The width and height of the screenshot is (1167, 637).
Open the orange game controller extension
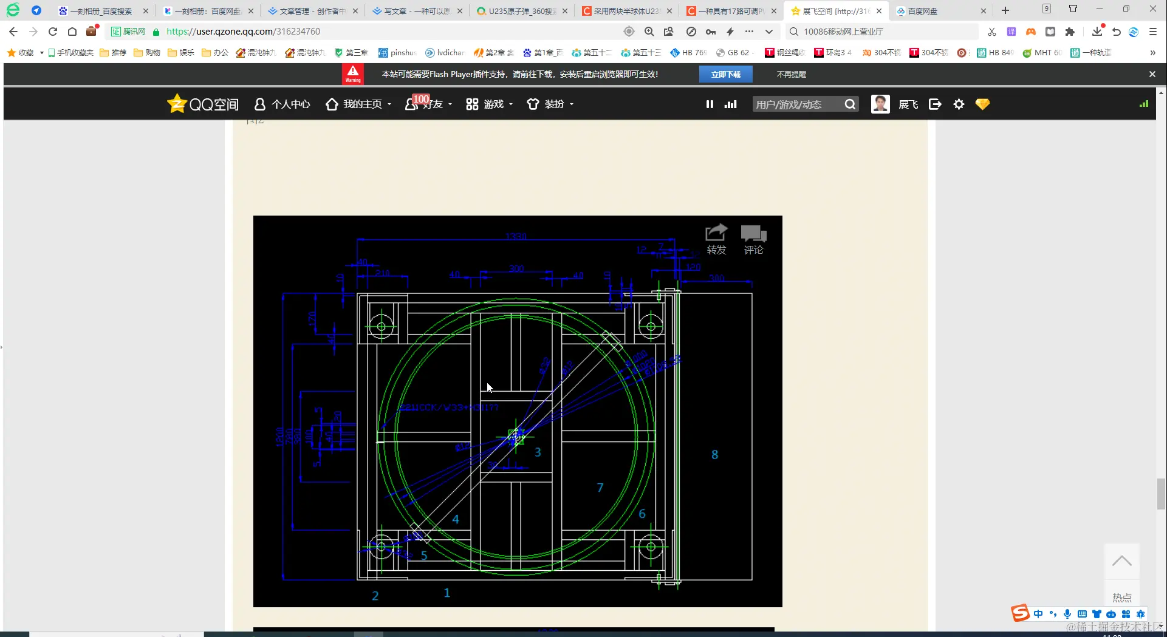[1031, 32]
